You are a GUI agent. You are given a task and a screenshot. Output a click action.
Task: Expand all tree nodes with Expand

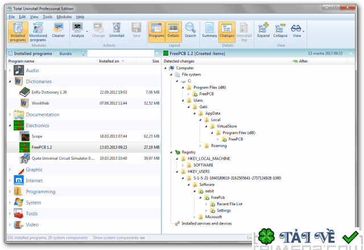click(x=263, y=30)
